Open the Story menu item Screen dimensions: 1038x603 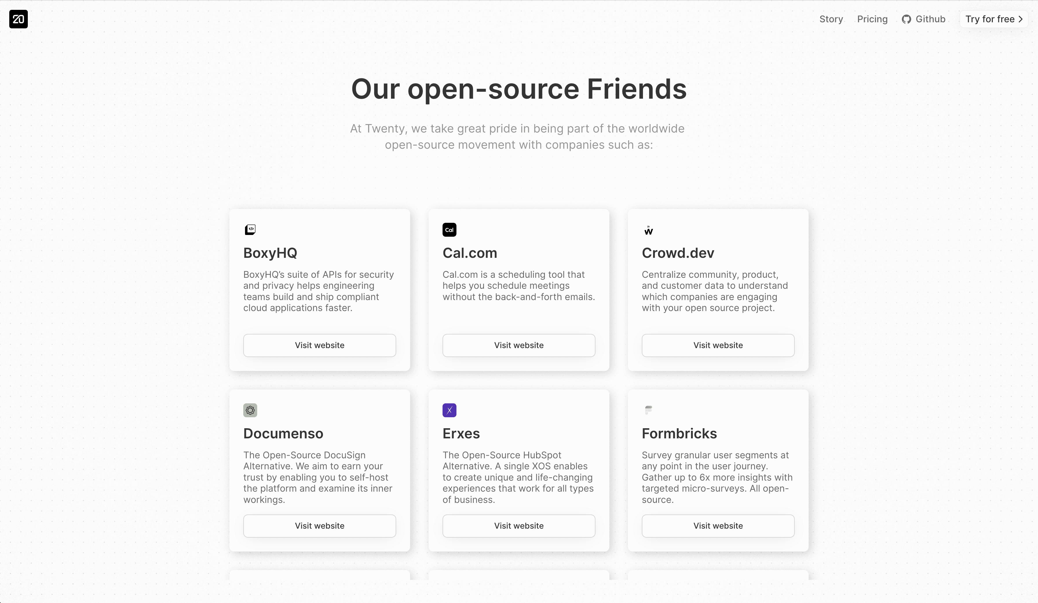pos(831,19)
